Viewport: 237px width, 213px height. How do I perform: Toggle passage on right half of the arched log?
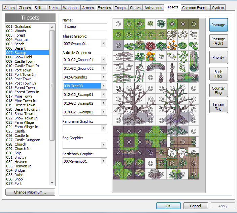(x=161, y=67)
